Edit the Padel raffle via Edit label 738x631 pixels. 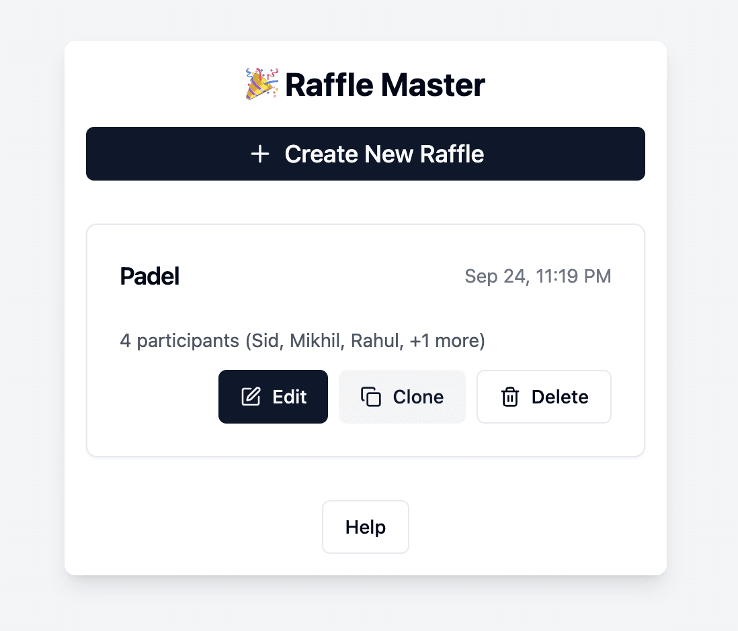click(290, 397)
